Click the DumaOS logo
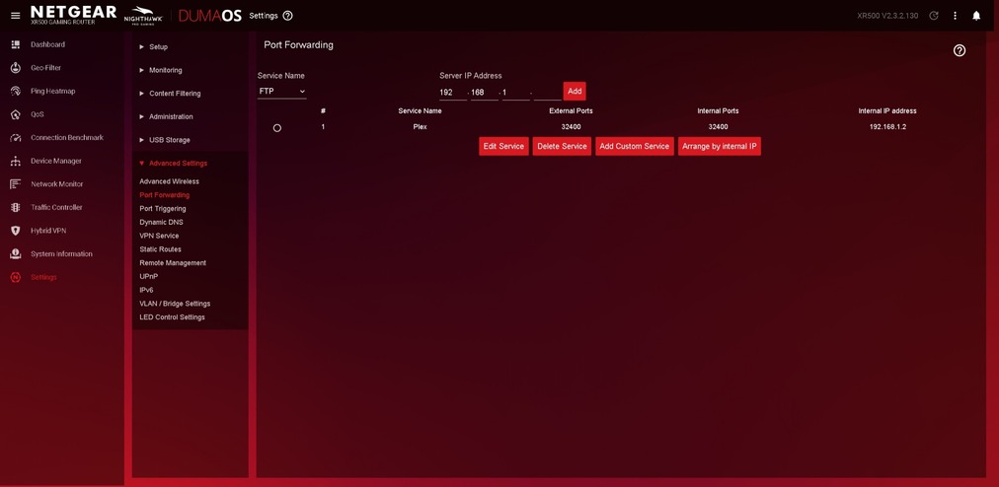Viewport: 999px width, 487px height. tap(210, 15)
